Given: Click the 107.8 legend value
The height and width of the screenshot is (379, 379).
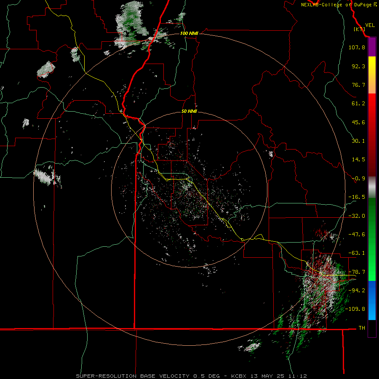Looking at the screenshot, I should 357,47.
